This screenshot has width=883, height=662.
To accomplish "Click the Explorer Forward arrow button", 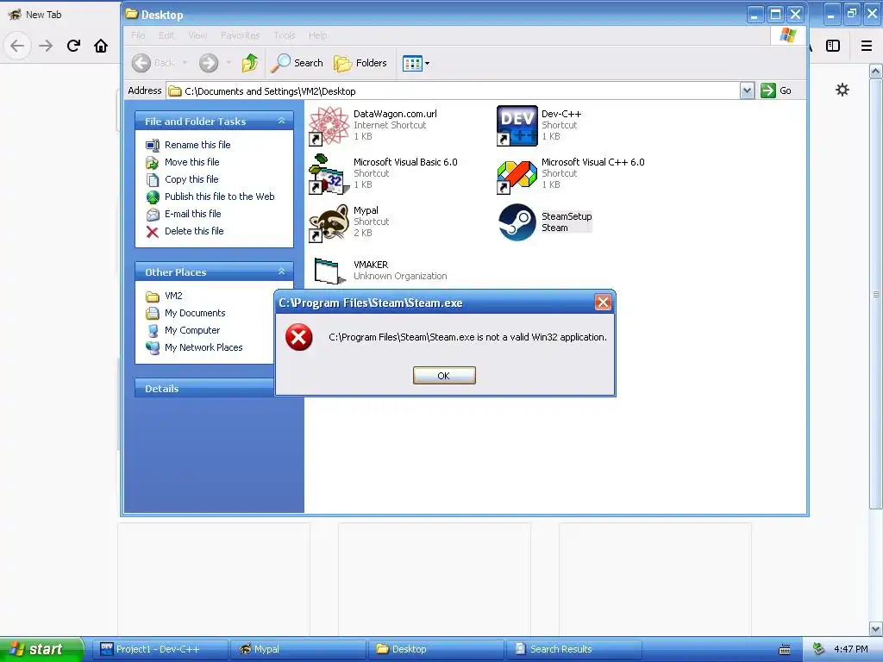I will 209,63.
